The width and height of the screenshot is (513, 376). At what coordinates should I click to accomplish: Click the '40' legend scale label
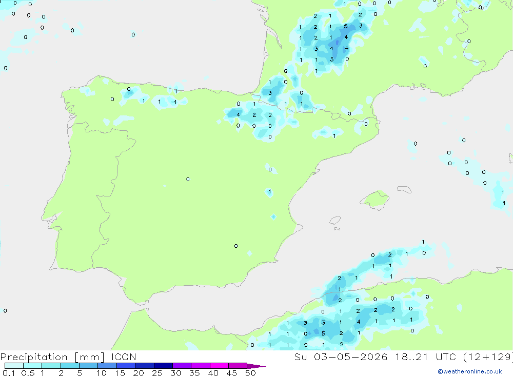coord(213,373)
